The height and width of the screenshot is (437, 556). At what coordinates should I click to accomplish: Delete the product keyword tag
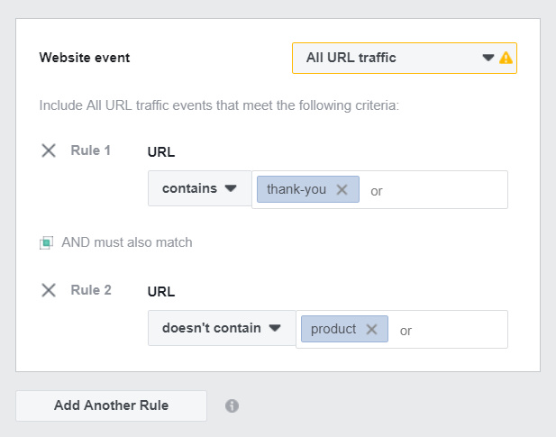(x=371, y=329)
